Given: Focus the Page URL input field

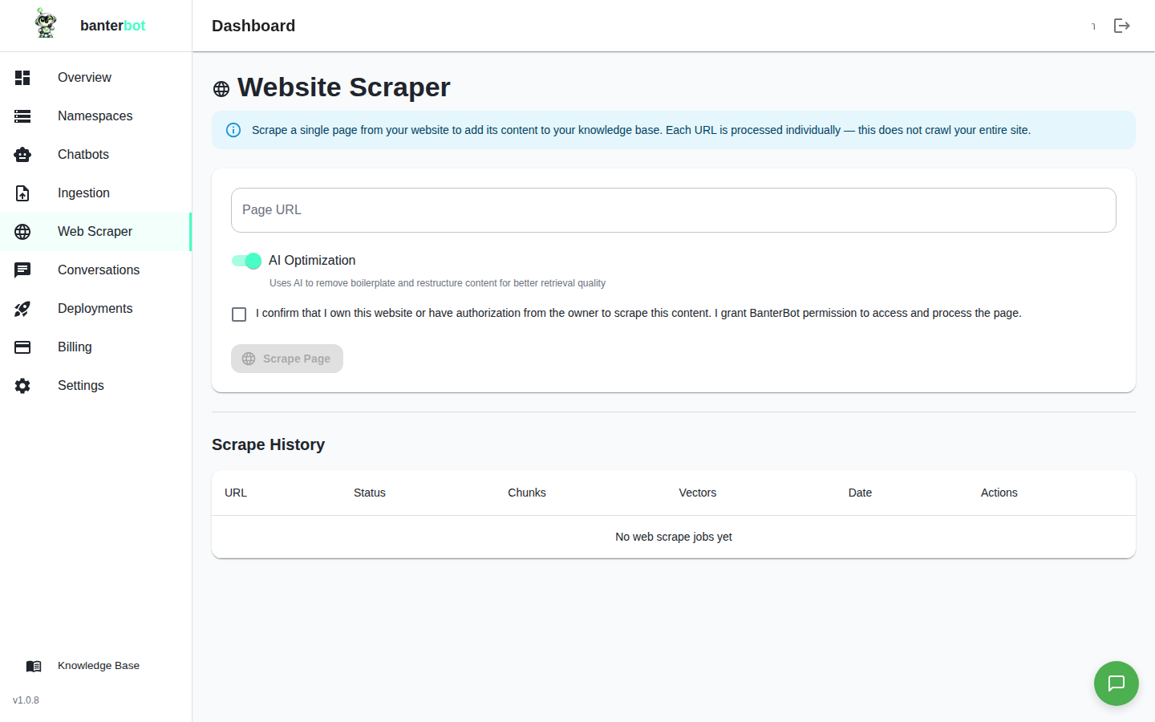Looking at the screenshot, I should tap(674, 210).
